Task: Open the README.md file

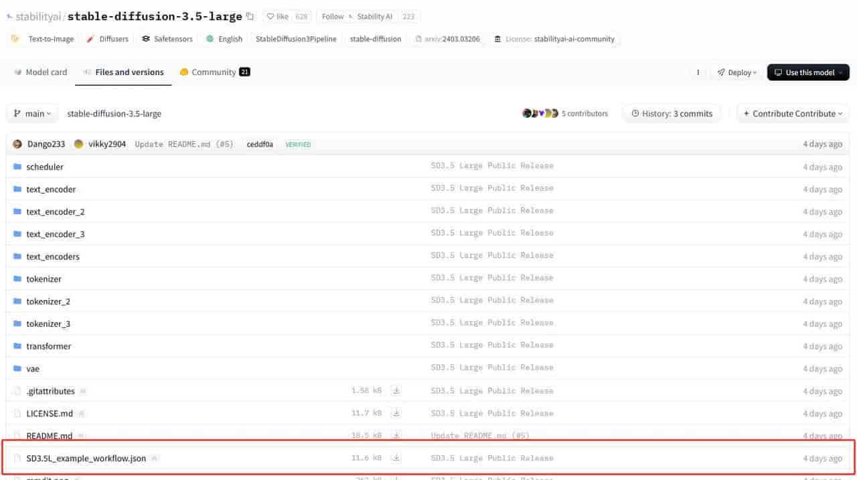Action: pyautogui.click(x=49, y=436)
